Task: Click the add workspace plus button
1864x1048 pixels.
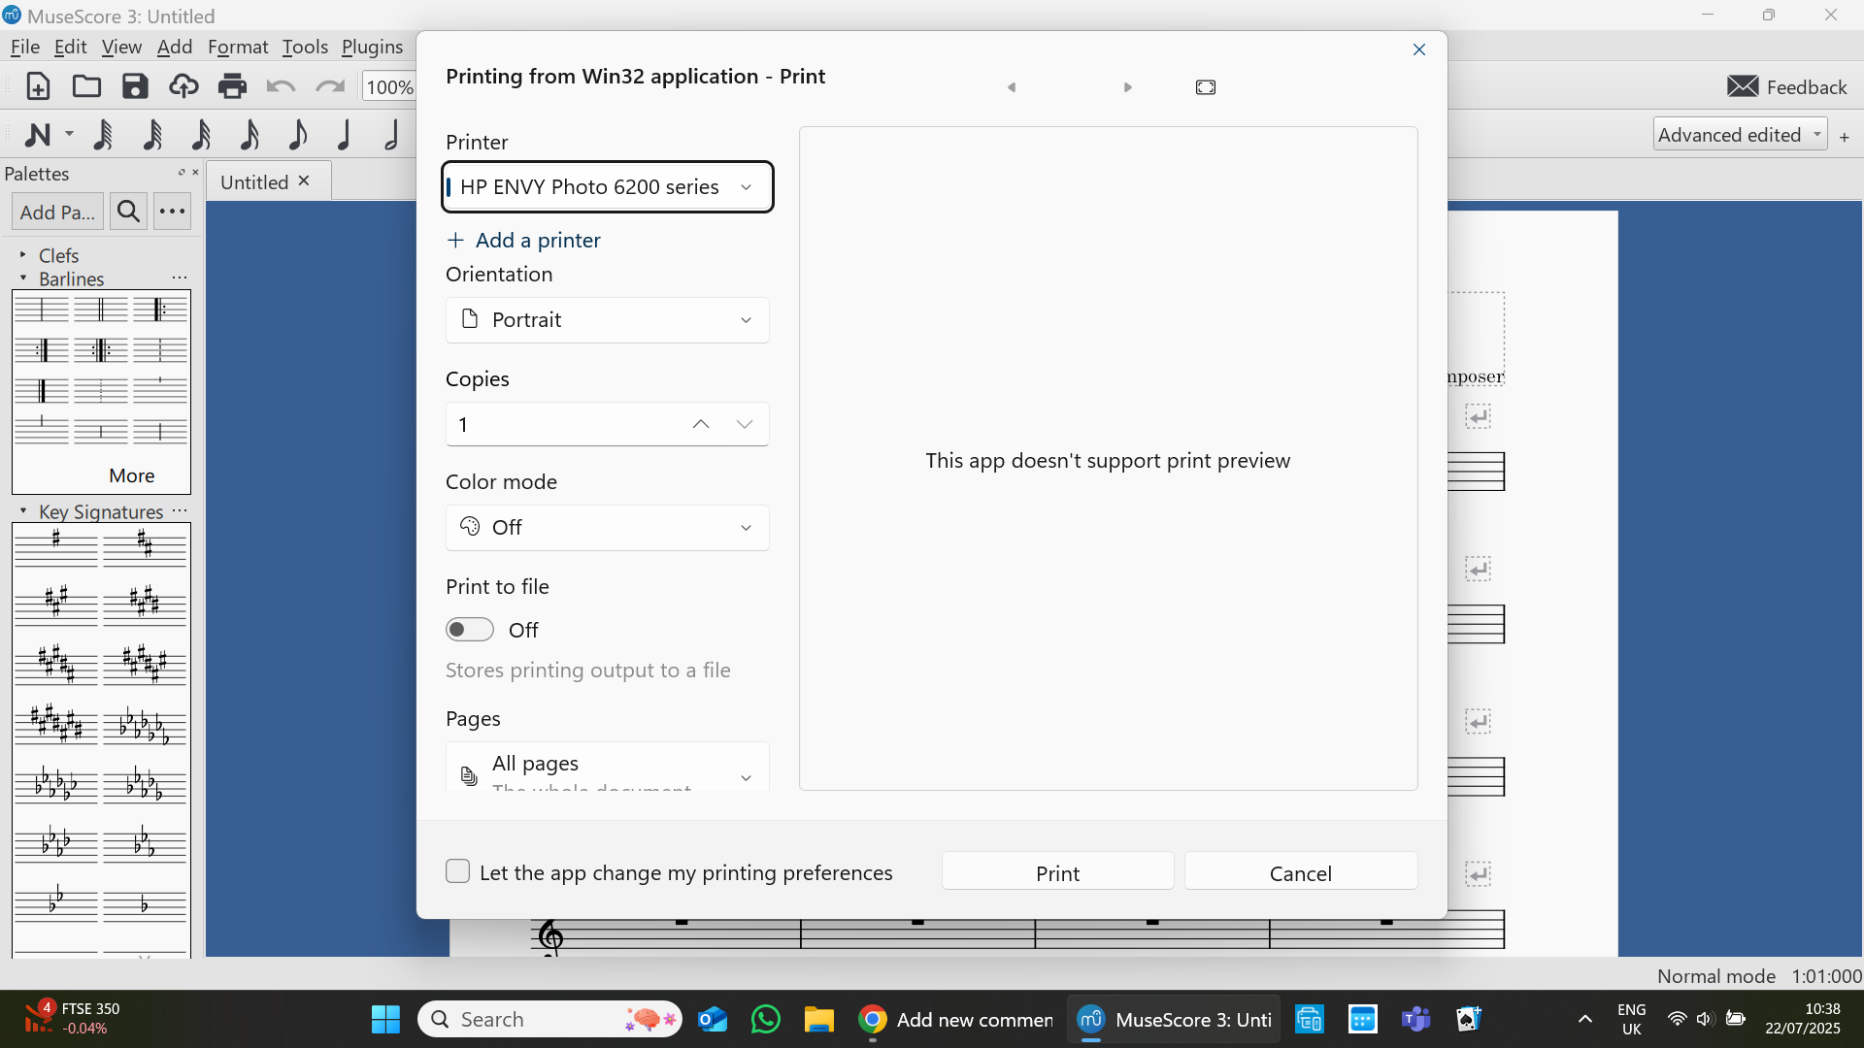Action: coord(1845,137)
